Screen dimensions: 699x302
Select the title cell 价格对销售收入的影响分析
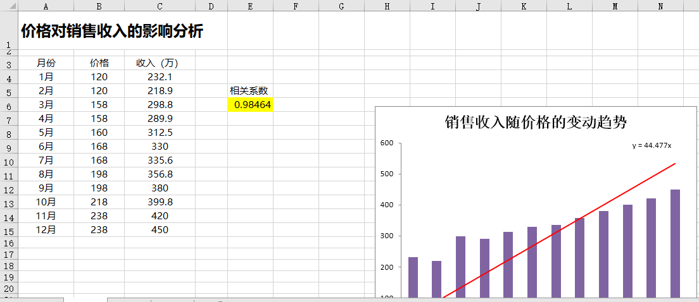(x=112, y=32)
